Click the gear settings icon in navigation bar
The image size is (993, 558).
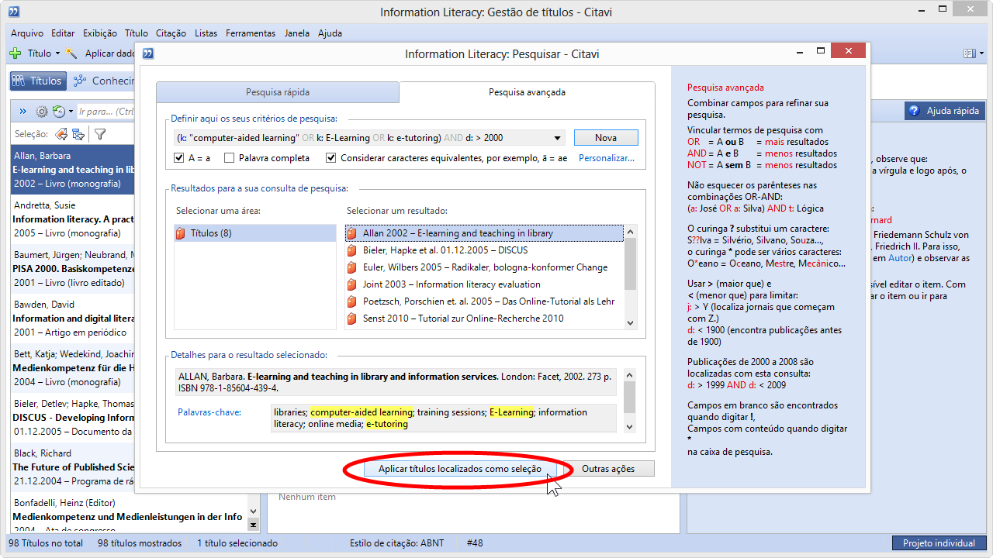pos(42,112)
